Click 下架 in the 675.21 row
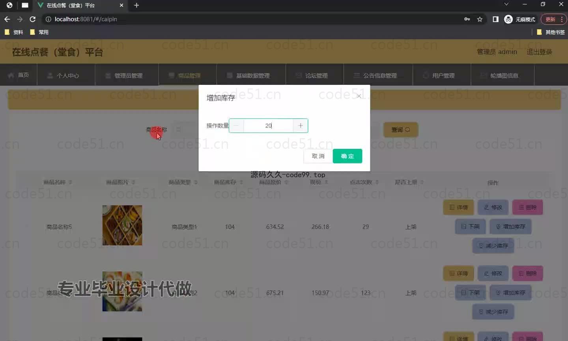This screenshot has height=341, width=568. [471, 292]
